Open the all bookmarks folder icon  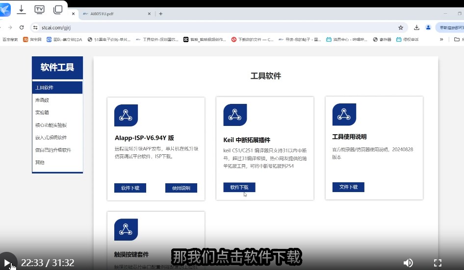(457, 39)
